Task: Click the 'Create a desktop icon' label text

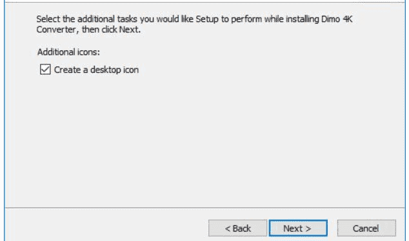Action: coord(96,70)
